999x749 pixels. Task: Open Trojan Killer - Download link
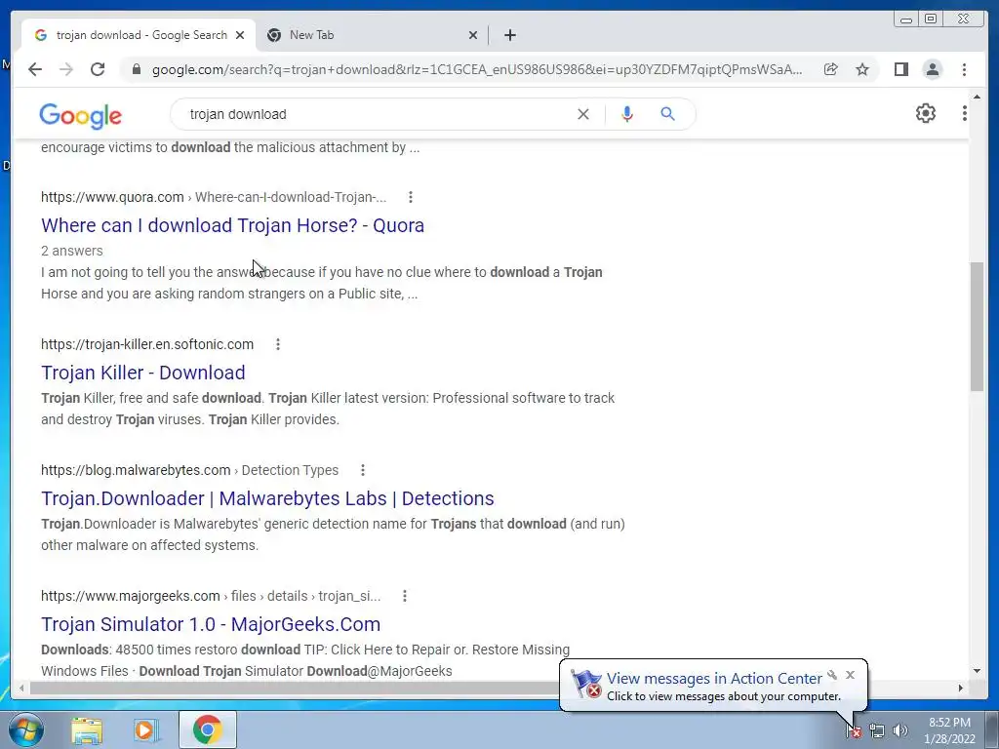pos(143,373)
